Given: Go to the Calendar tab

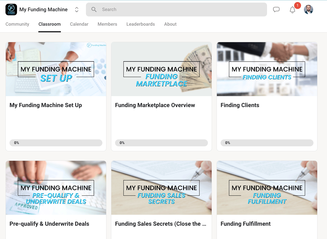Looking at the screenshot, I should 79,24.
